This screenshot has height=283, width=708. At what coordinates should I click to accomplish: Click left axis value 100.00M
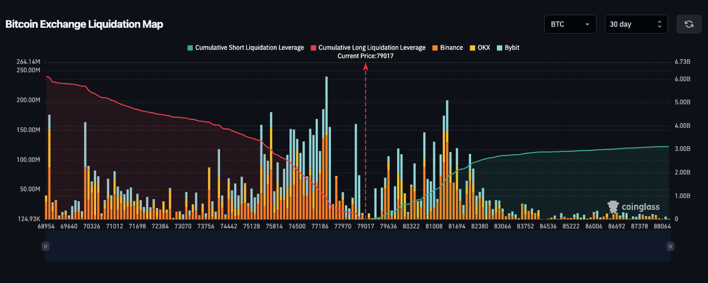(27, 160)
